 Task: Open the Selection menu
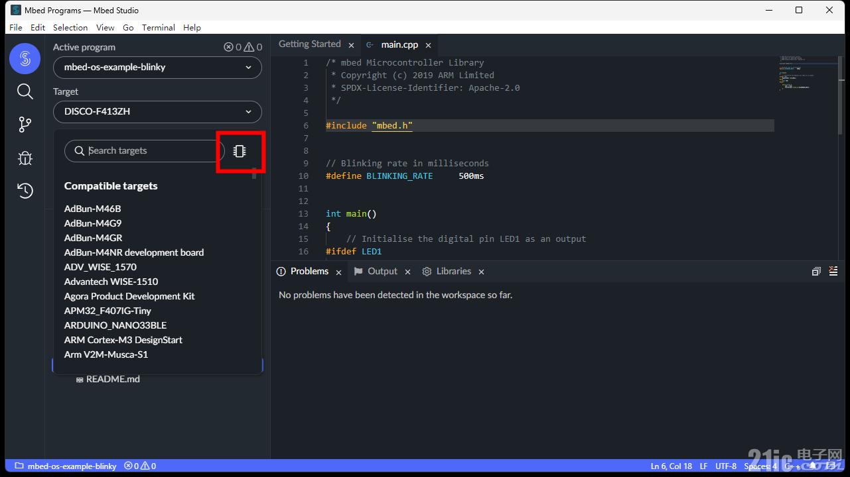pyautogui.click(x=70, y=28)
